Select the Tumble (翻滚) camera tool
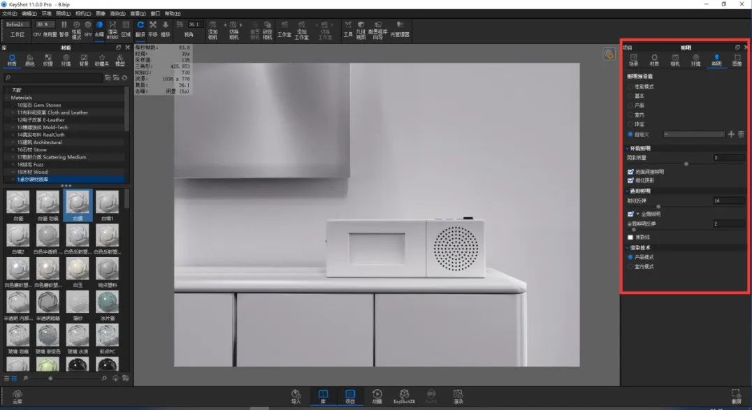The height and width of the screenshot is (410, 752). tap(140, 29)
